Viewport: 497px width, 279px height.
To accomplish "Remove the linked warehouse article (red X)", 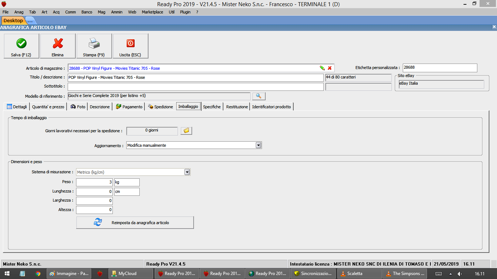I will (330, 68).
